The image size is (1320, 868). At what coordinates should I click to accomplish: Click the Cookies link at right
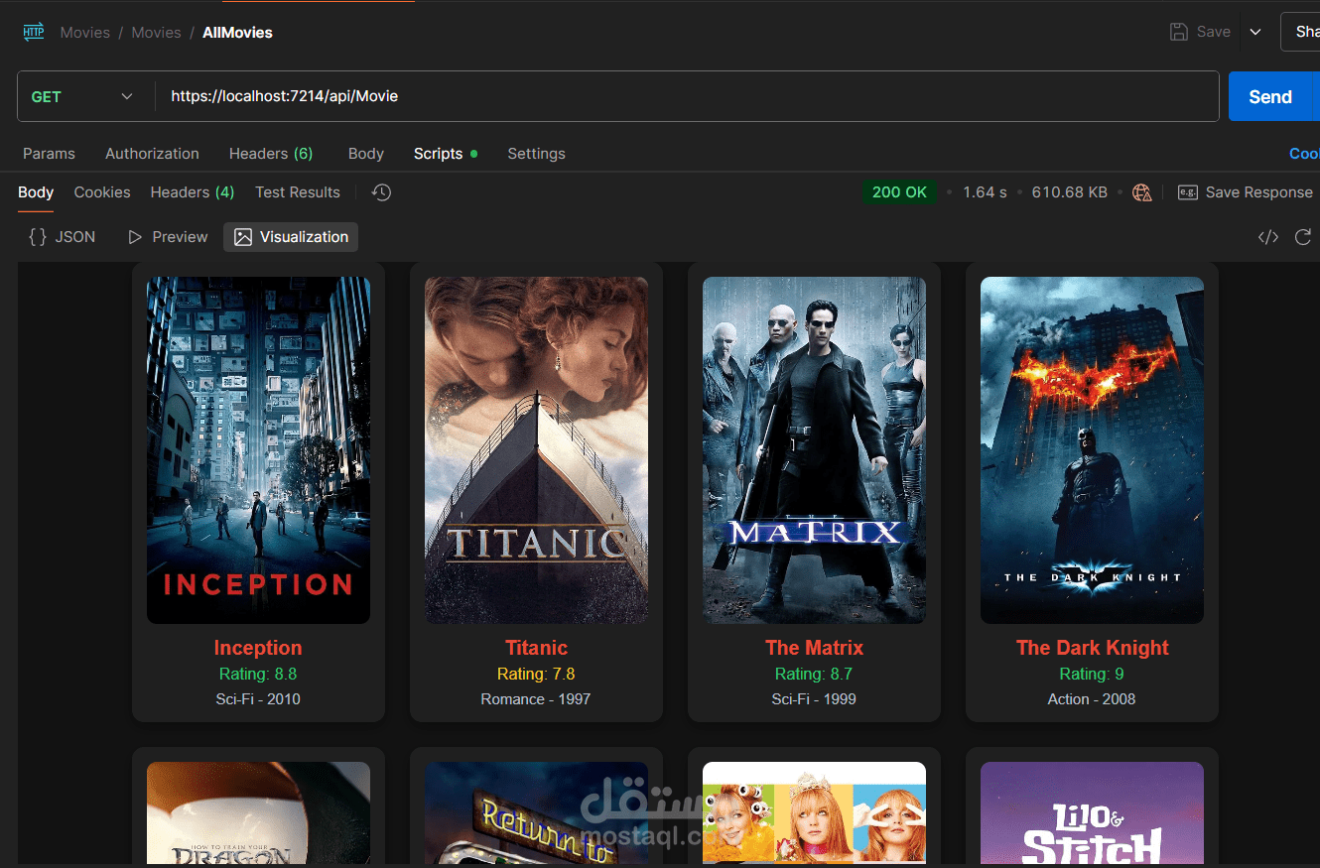pos(1304,154)
